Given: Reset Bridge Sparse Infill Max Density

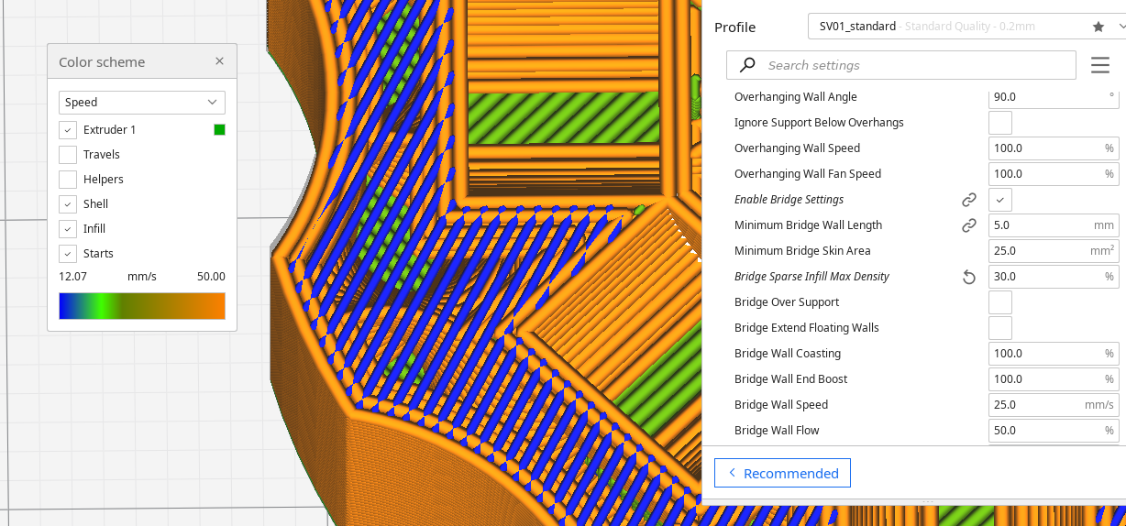Looking at the screenshot, I should coord(969,277).
